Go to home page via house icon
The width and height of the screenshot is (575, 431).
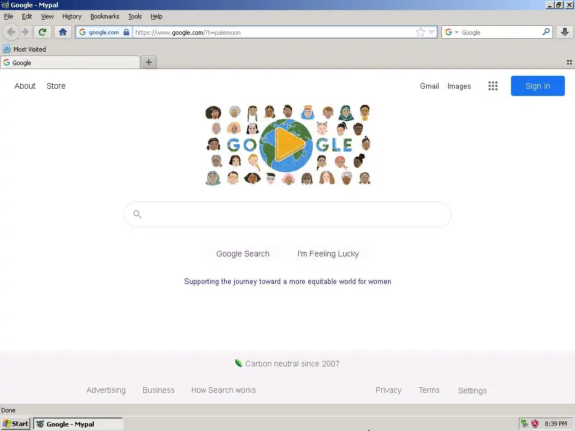point(63,32)
